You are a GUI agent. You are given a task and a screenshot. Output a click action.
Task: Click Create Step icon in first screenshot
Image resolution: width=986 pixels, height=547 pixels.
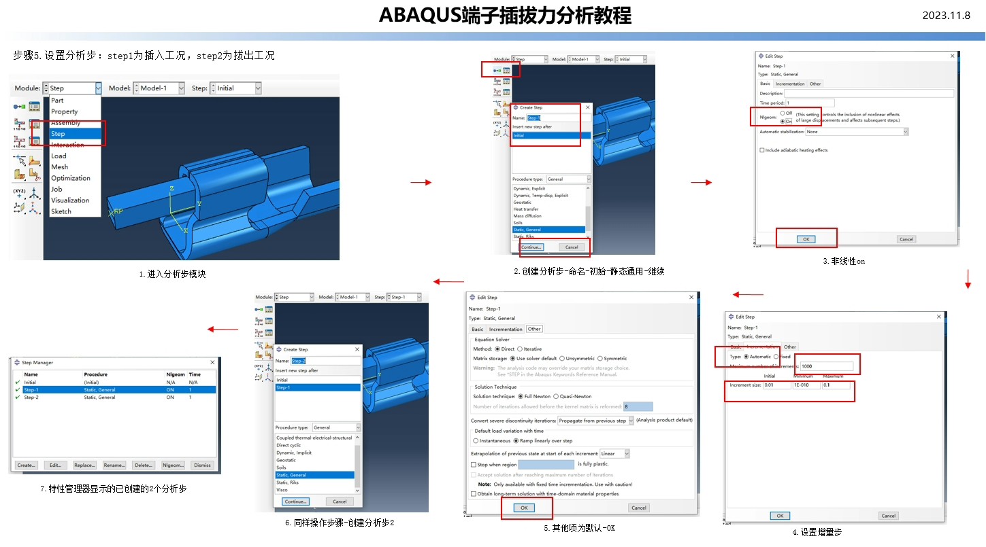click(x=19, y=107)
